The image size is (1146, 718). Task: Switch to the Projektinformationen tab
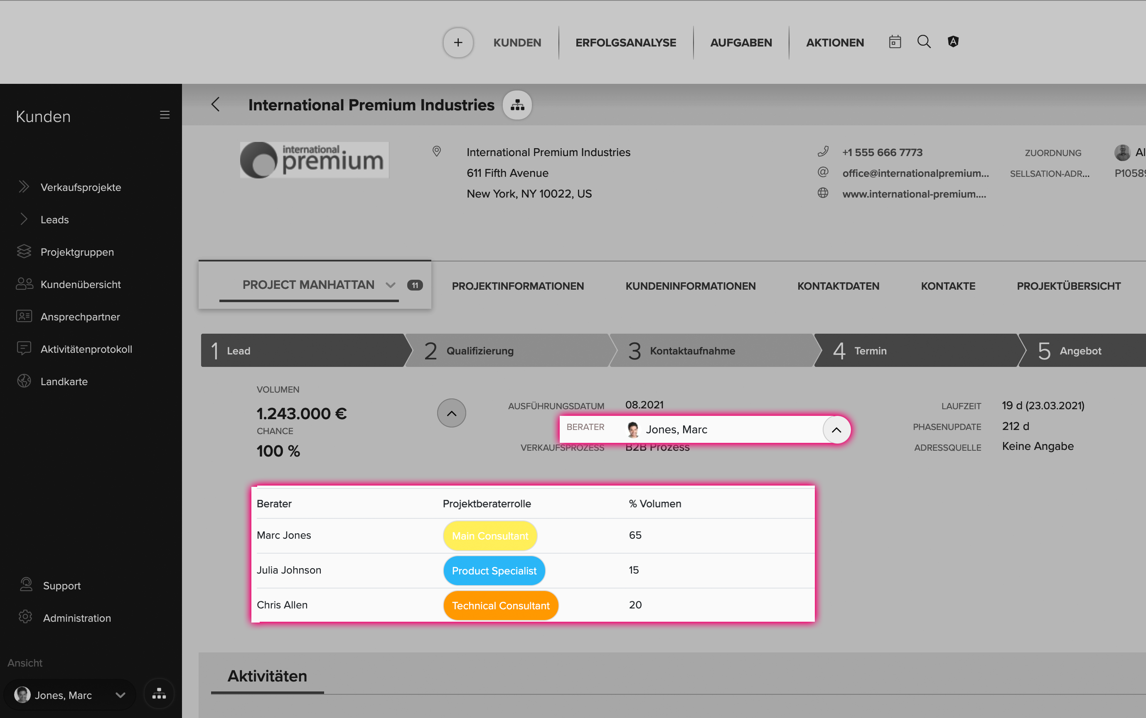click(x=517, y=286)
